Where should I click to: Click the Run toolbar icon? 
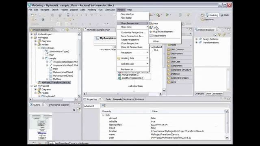click(167, 15)
